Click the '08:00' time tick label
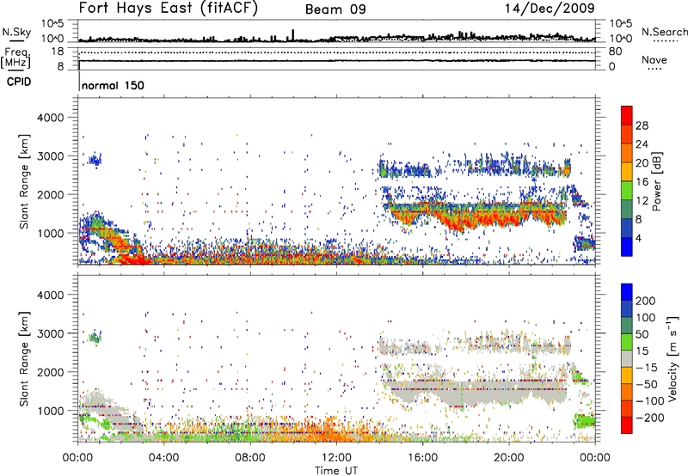 click(250, 458)
